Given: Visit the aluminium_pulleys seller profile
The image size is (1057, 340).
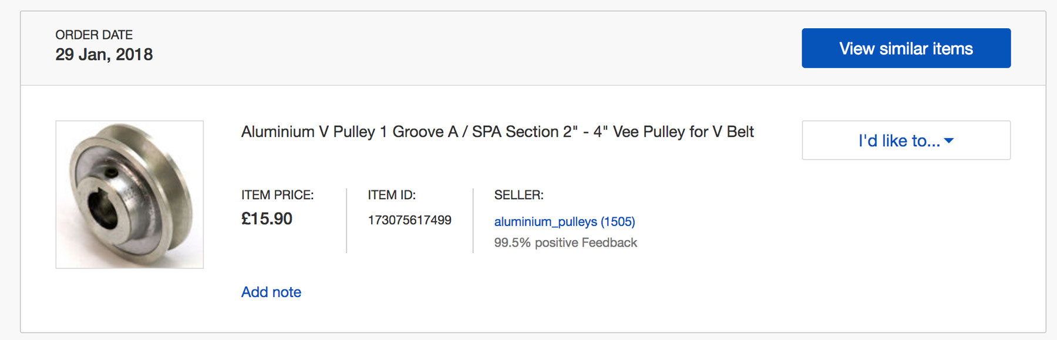Looking at the screenshot, I should point(546,221).
